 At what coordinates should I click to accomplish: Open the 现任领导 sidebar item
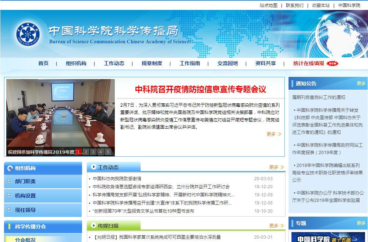(43, 210)
